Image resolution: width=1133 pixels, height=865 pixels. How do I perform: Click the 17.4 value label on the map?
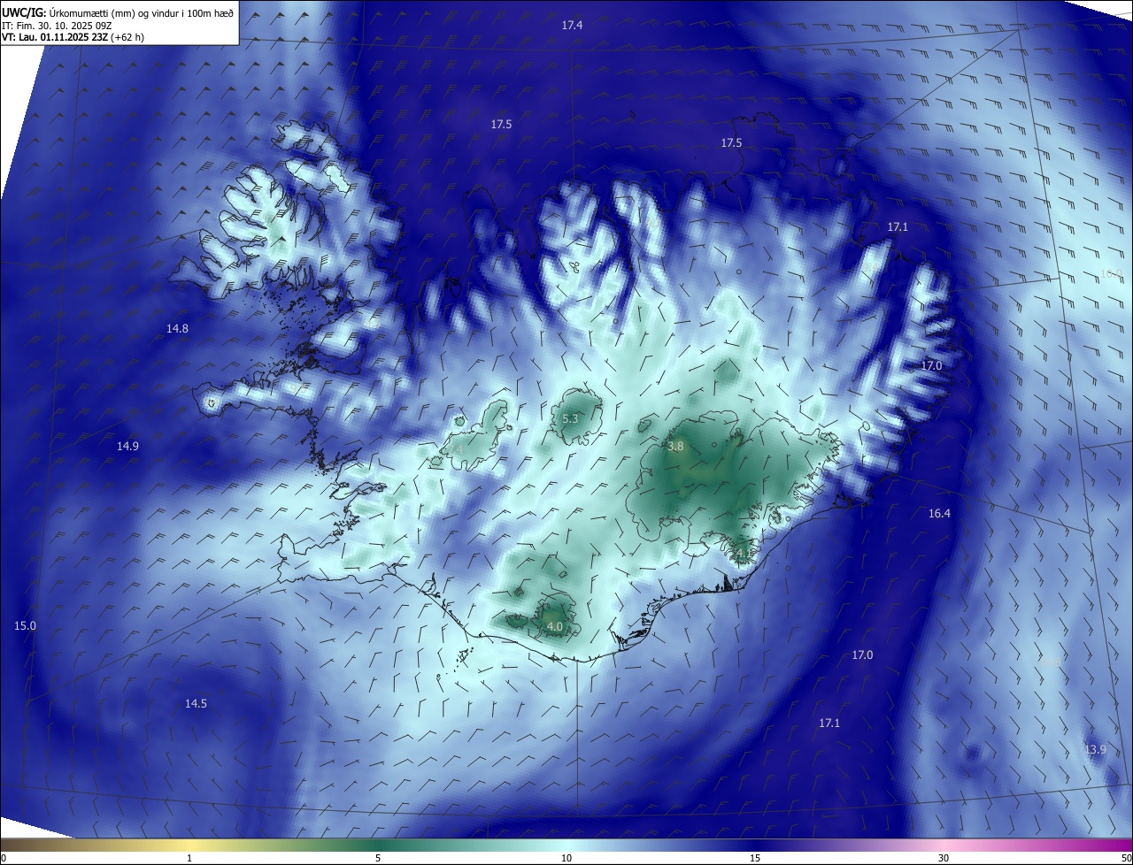[x=572, y=26]
